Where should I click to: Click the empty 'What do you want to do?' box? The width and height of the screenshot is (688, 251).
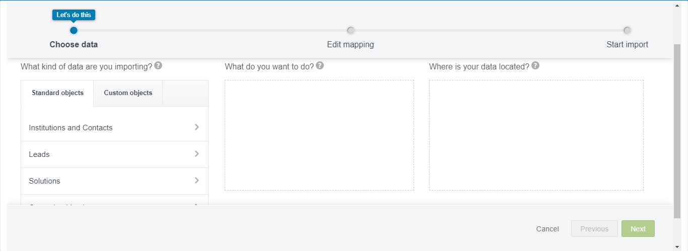point(319,135)
